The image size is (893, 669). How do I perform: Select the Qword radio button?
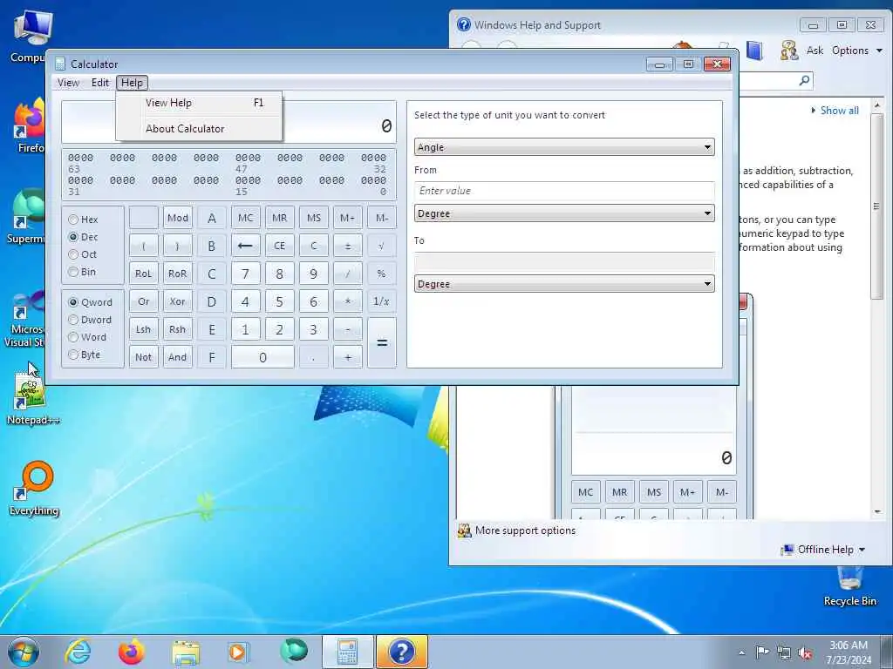point(73,302)
